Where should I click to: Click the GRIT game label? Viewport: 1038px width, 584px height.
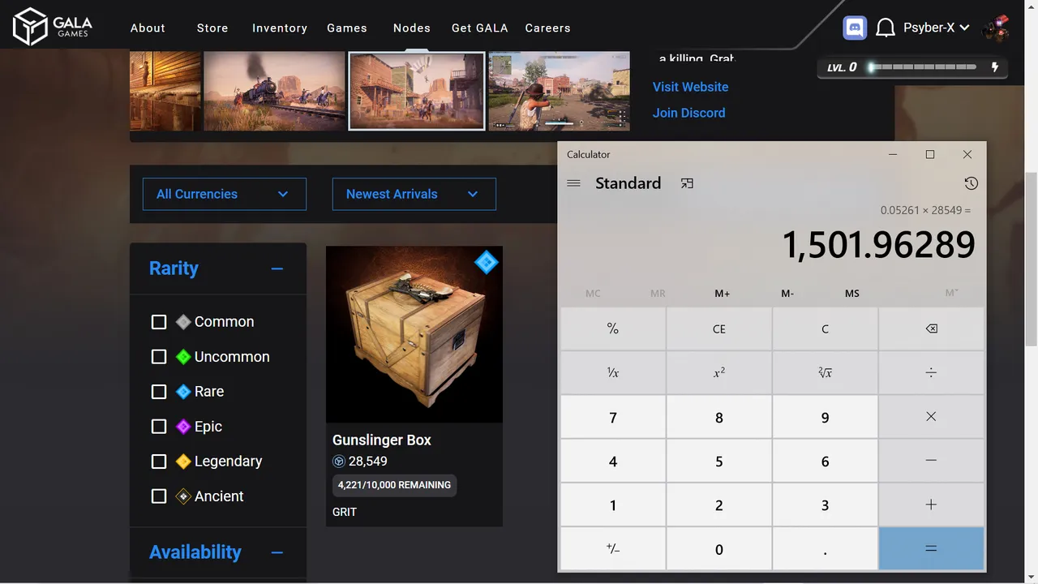pyautogui.click(x=345, y=512)
